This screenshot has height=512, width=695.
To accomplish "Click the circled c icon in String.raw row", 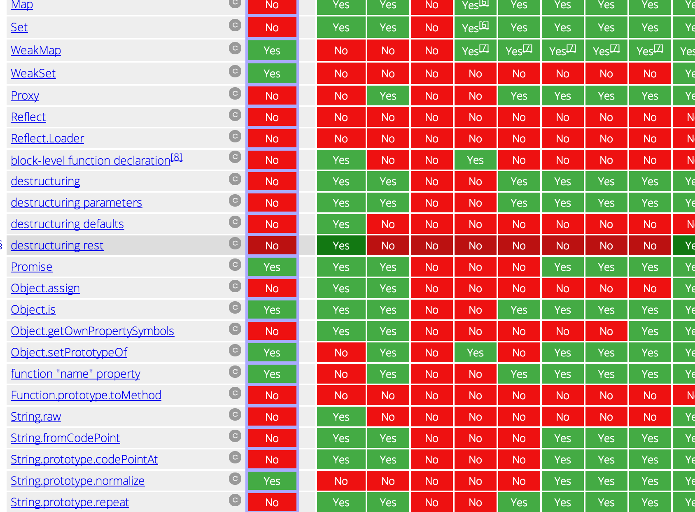I will coord(235,414).
